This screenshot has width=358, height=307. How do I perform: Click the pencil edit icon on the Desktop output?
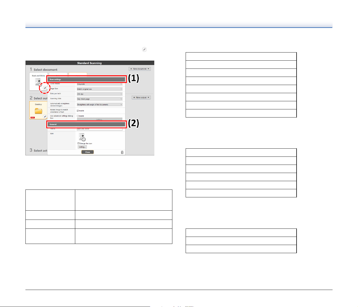[x=45, y=116]
